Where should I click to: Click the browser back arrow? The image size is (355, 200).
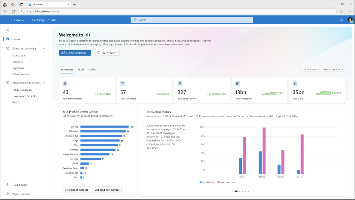click(5, 11)
